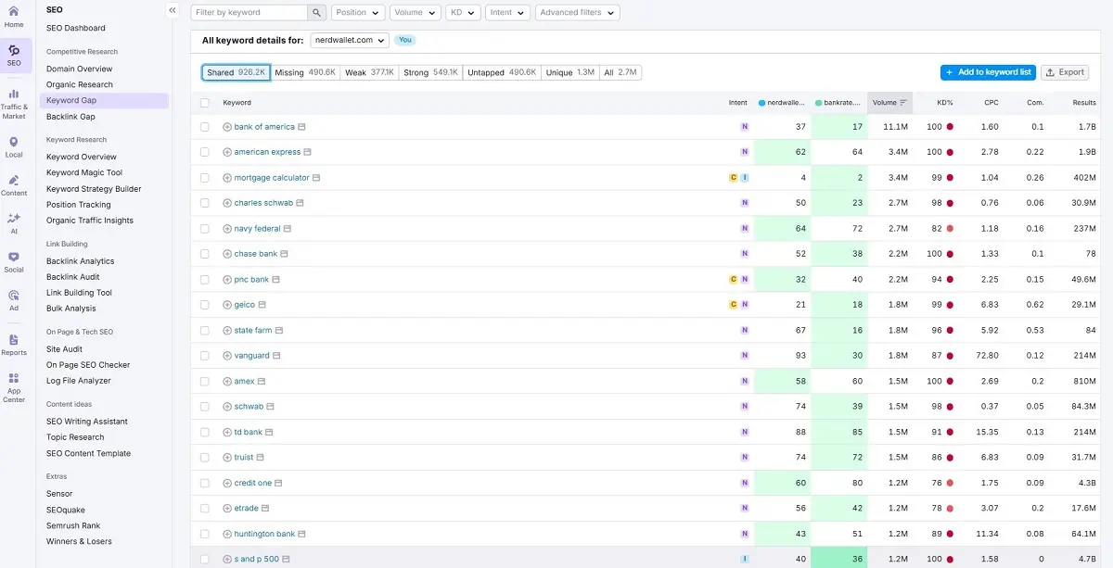Switch to the All 2.7M tab
Image resolution: width=1113 pixels, height=568 pixels.
(x=620, y=72)
